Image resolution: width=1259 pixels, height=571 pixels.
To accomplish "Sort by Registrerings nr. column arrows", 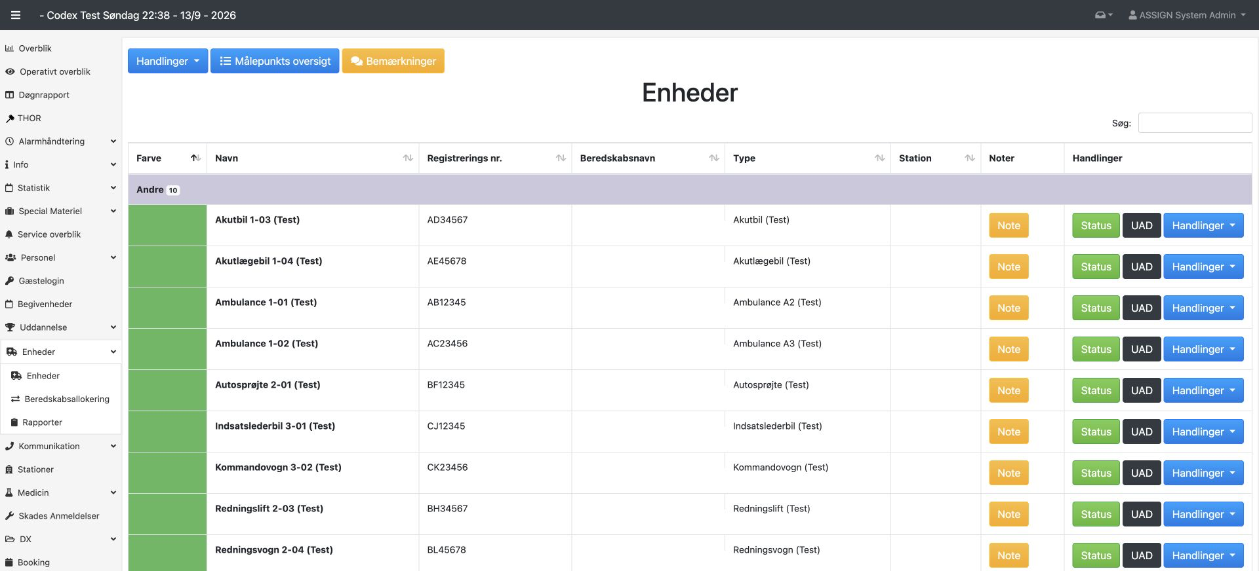I will click(x=561, y=158).
